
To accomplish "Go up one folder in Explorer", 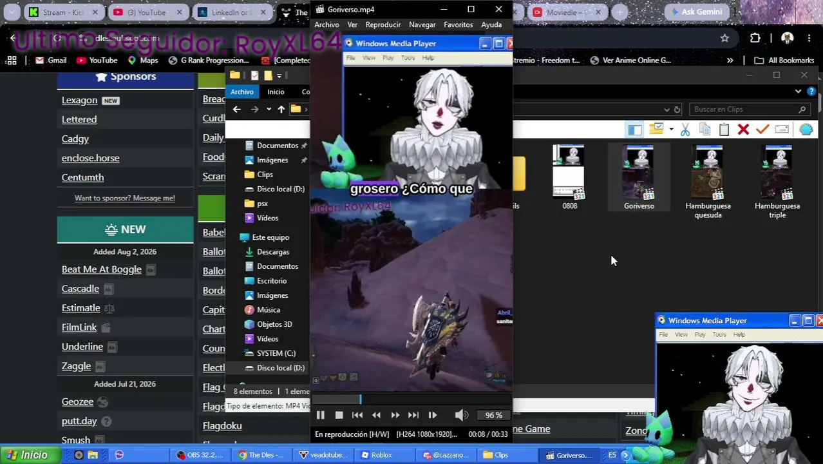I will (281, 110).
